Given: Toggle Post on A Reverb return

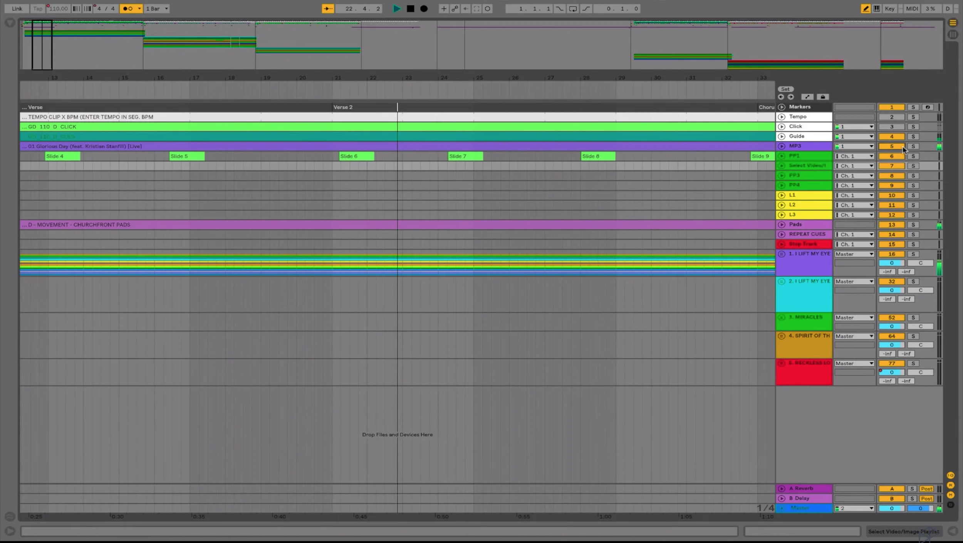Looking at the screenshot, I should pyautogui.click(x=926, y=489).
